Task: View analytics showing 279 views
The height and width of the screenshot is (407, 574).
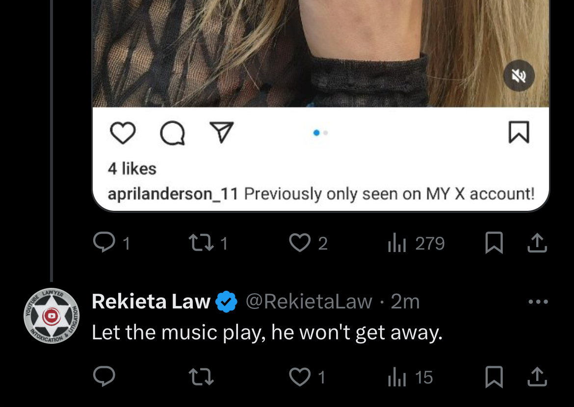Action: (x=416, y=243)
